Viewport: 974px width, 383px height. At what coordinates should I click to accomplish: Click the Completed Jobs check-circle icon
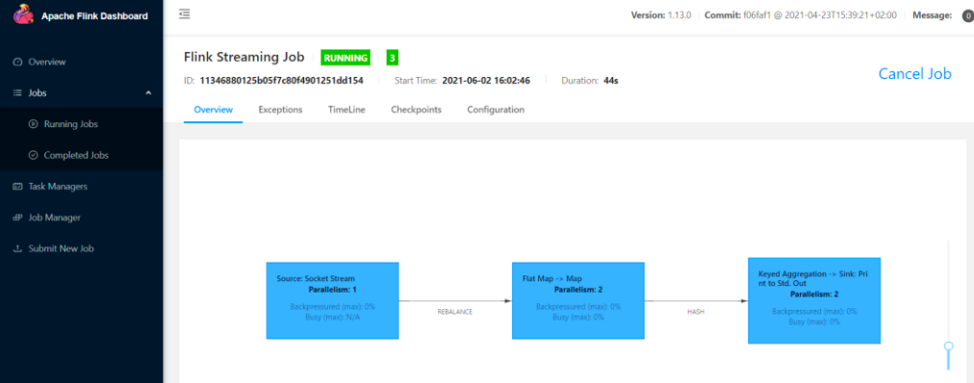pos(34,155)
